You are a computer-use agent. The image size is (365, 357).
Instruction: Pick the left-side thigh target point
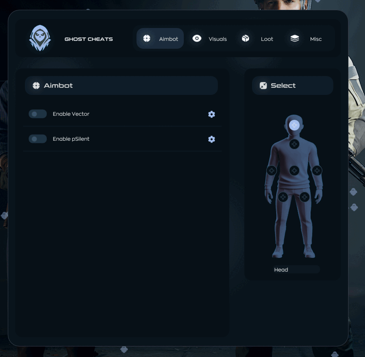coord(283,197)
